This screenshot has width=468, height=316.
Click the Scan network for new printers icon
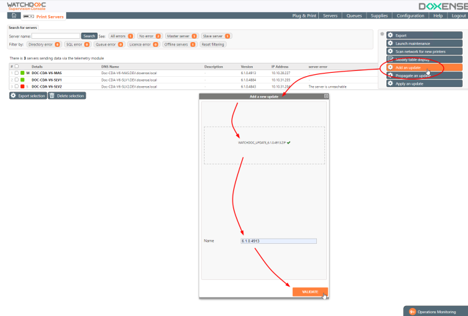click(390, 51)
